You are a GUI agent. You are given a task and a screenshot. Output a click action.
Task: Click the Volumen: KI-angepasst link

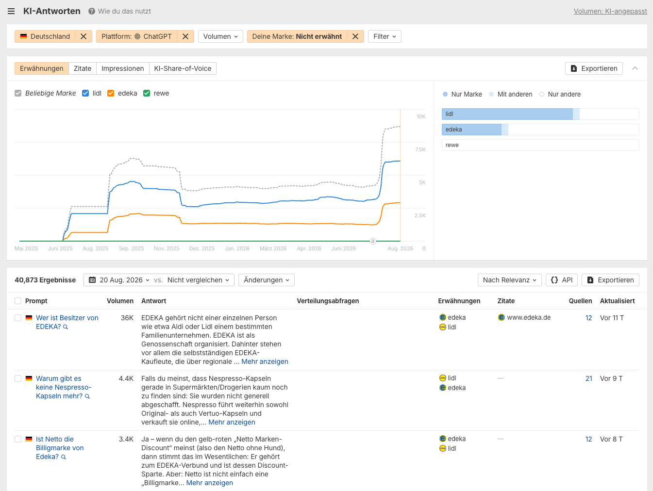(610, 11)
